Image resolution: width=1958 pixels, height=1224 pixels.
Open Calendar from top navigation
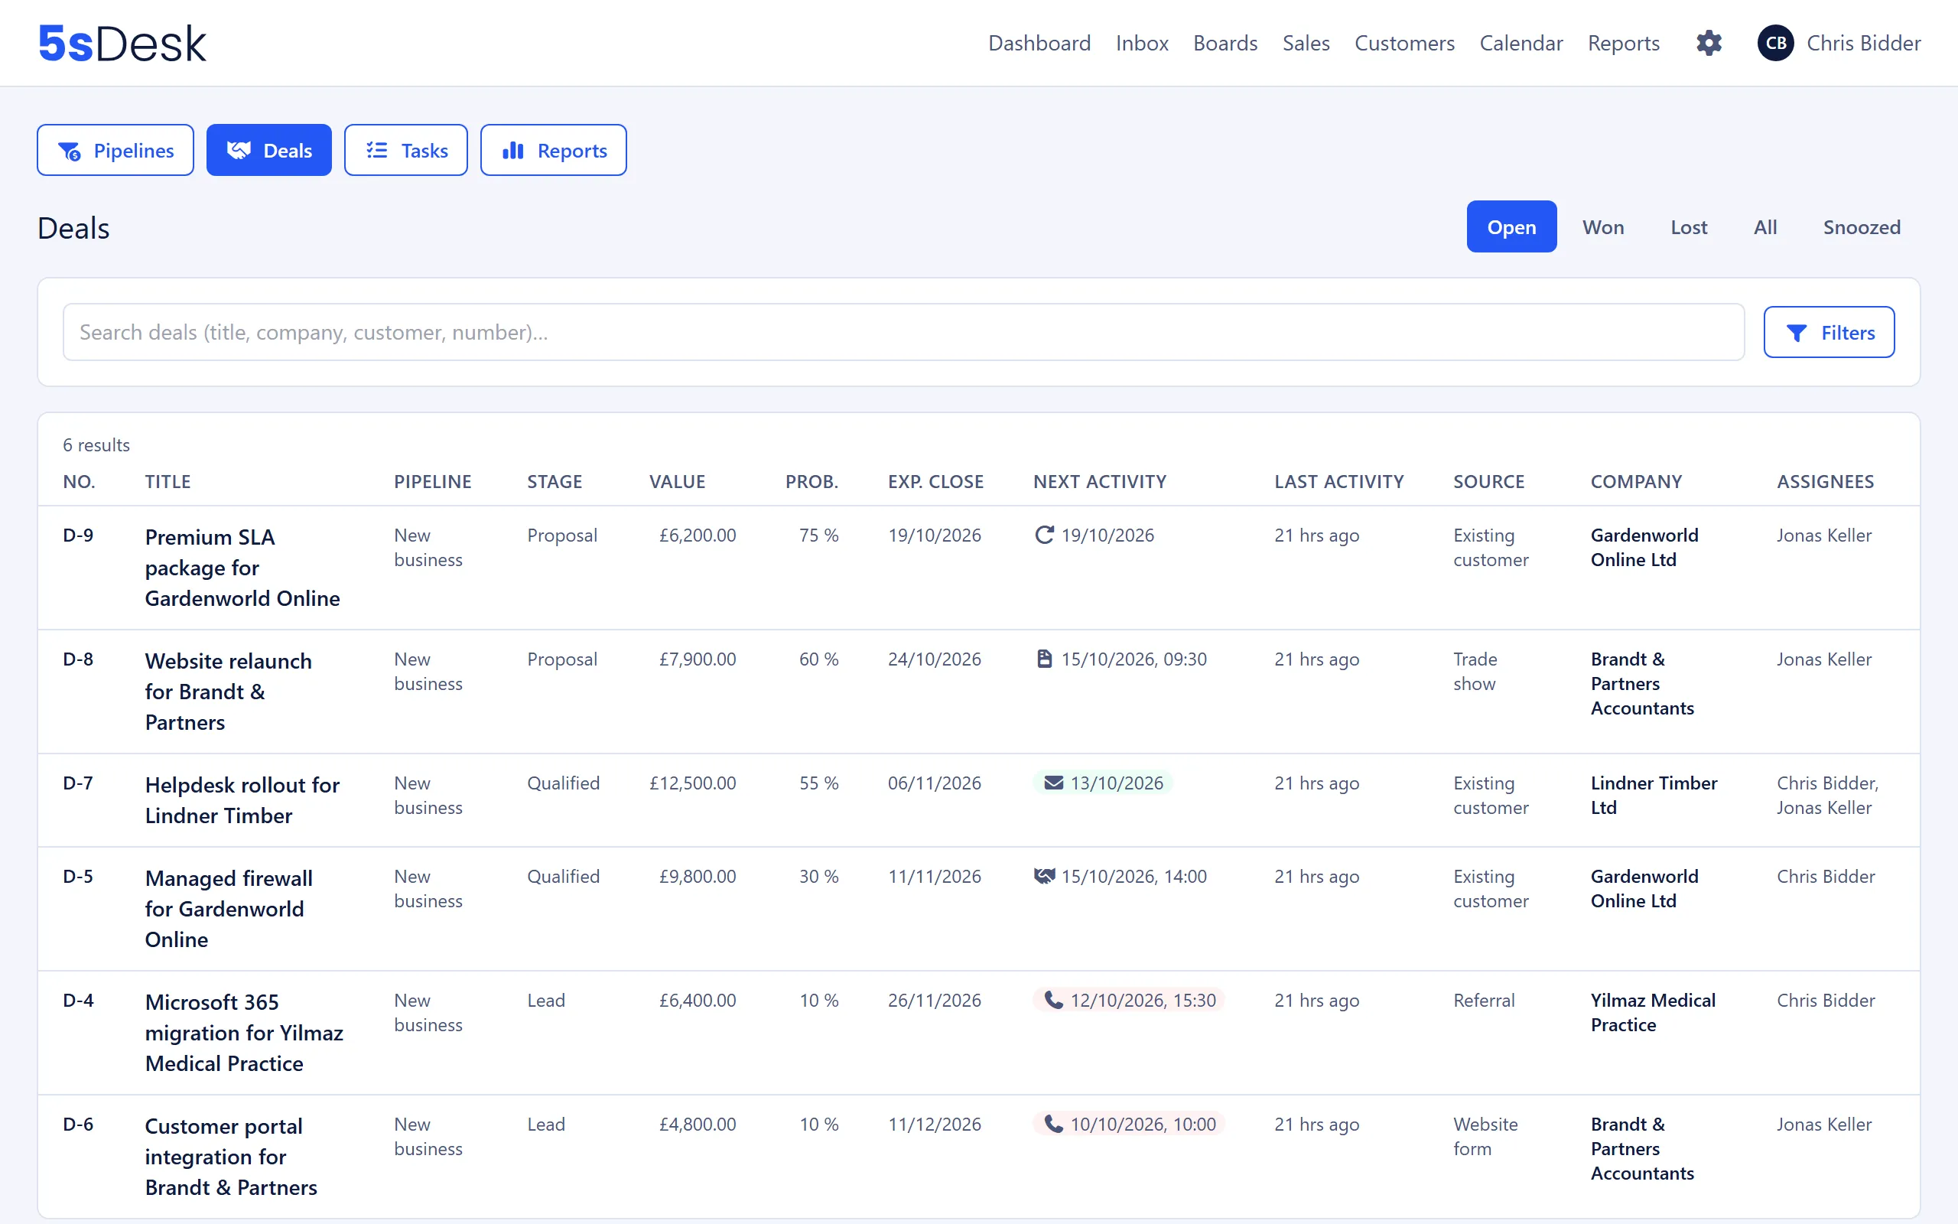(1521, 43)
